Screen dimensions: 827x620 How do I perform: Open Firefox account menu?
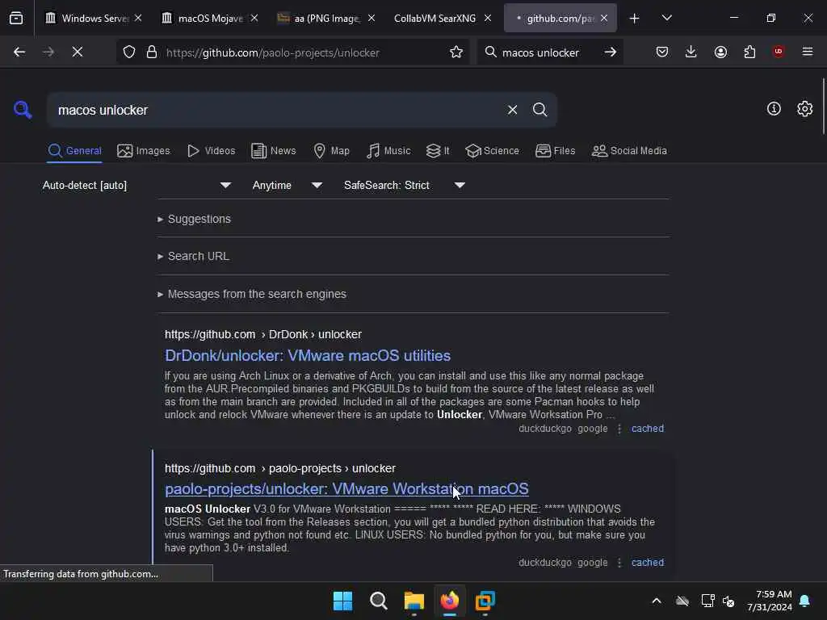[720, 52]
